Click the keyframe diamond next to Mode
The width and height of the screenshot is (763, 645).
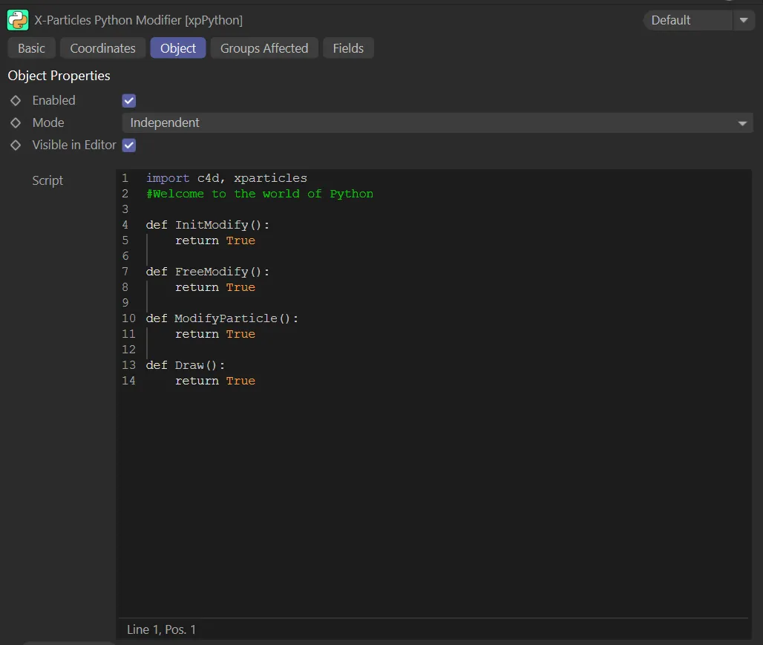point(16,122)
